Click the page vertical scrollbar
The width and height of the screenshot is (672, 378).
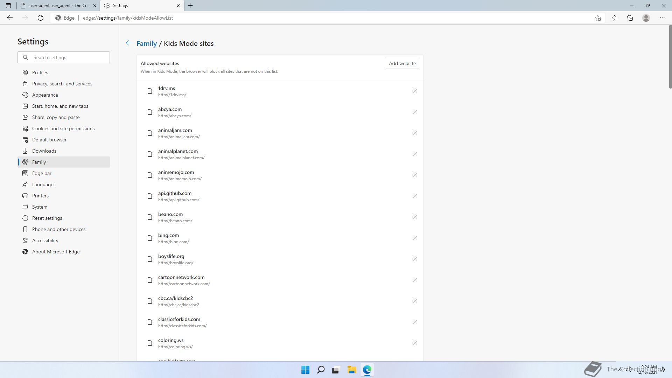click(x=670, y=56)
